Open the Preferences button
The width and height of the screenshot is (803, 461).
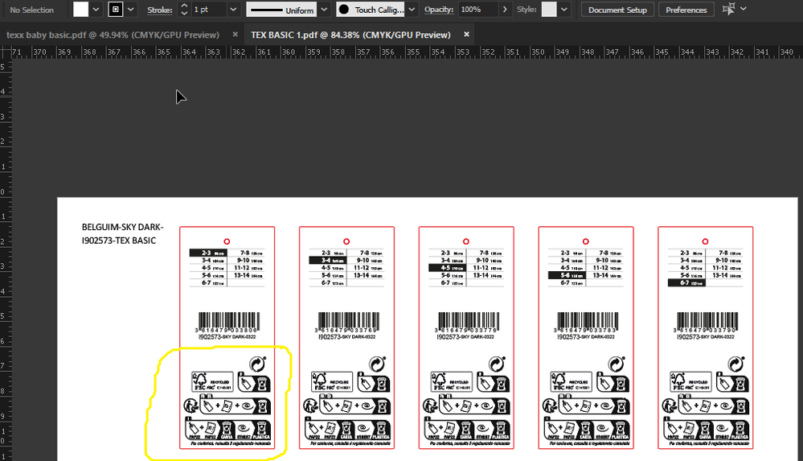pyautogui.click(x=686, y=10)
